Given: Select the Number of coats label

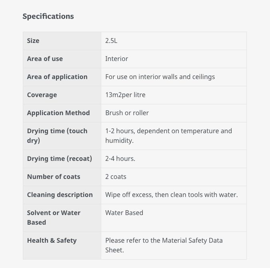Looking at the screenshot, I should (x=54, y=177).
